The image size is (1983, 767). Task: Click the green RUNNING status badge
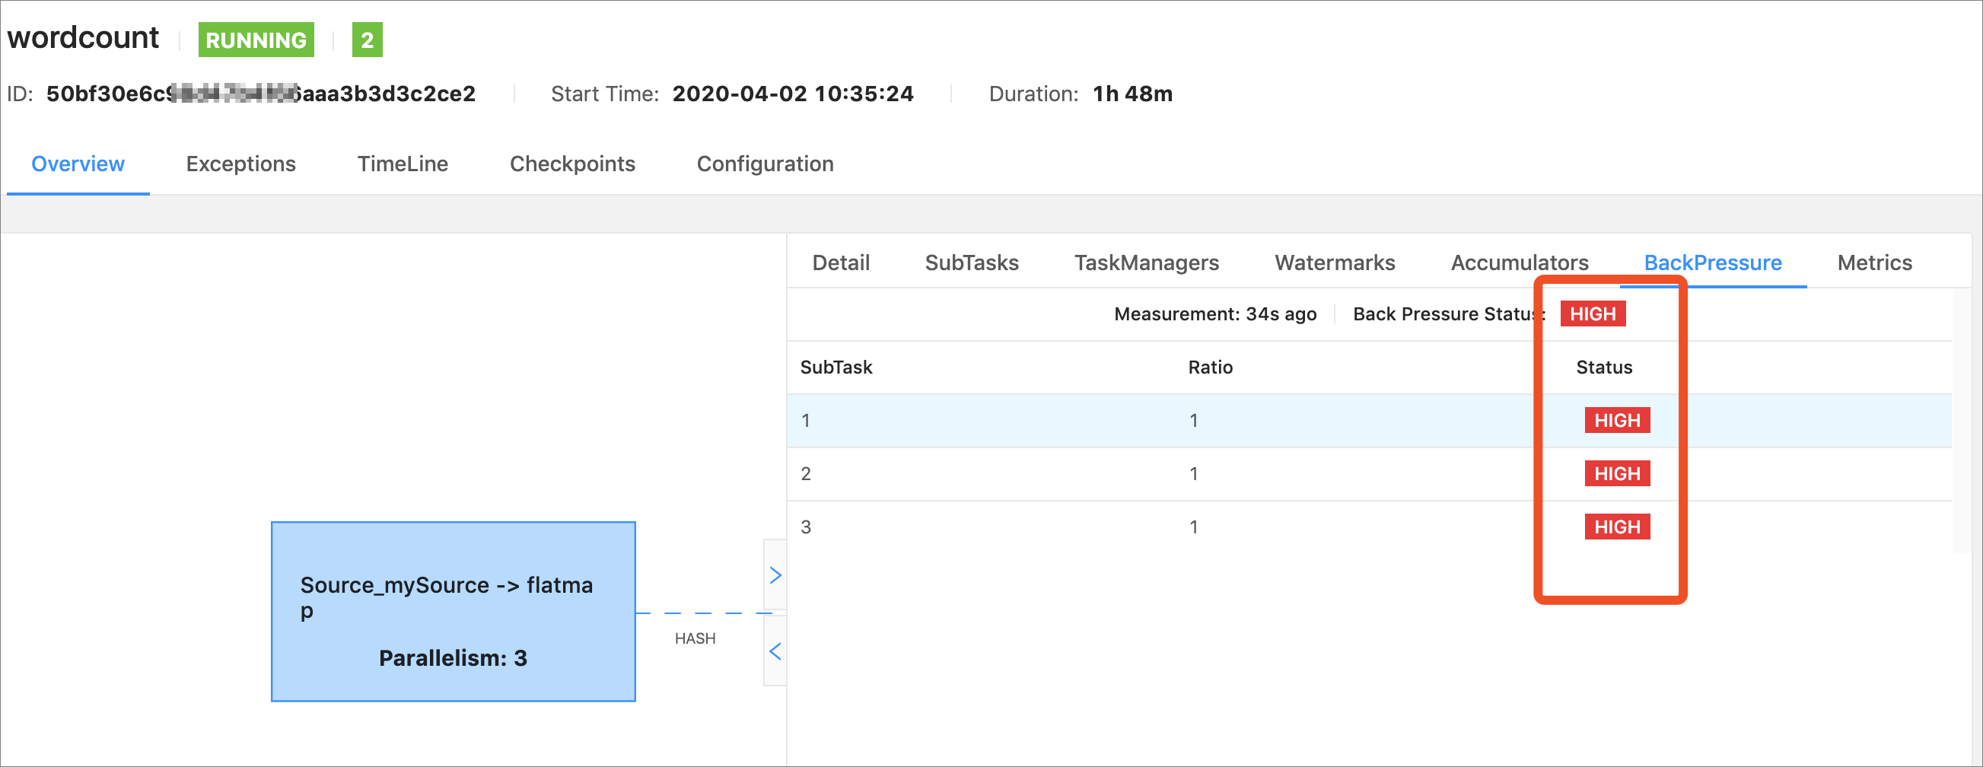(x=256, y=40)
